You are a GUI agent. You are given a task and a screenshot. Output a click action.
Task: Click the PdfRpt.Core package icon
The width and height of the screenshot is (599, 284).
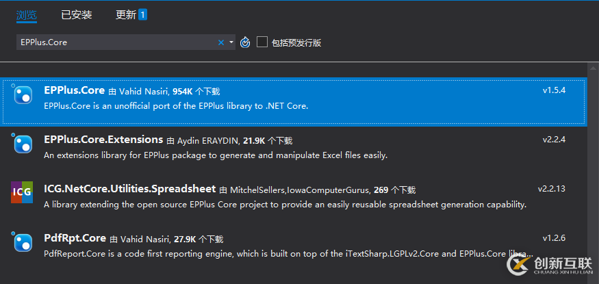(x=23, y=243)
